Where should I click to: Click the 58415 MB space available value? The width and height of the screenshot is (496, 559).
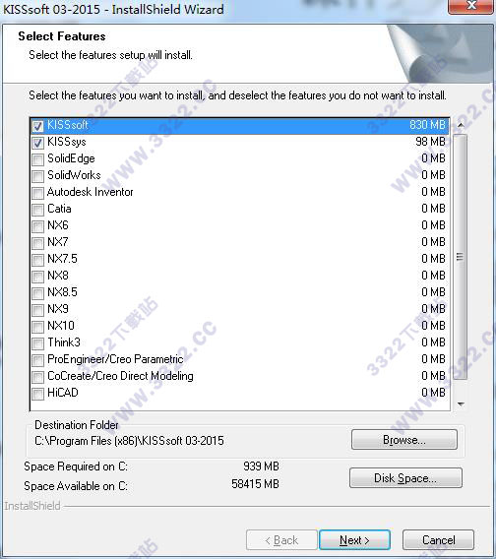coord(255,484)
